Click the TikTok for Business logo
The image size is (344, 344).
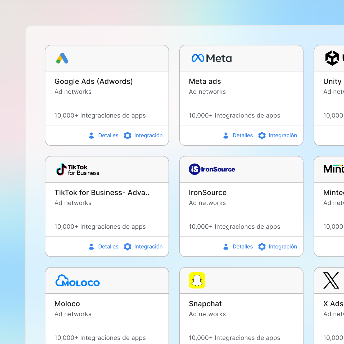pyautogui.click(x=78, y=169)
